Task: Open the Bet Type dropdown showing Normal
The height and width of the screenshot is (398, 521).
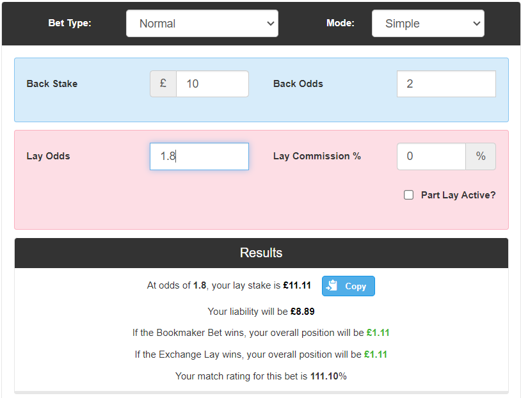Action: point(202,24)
